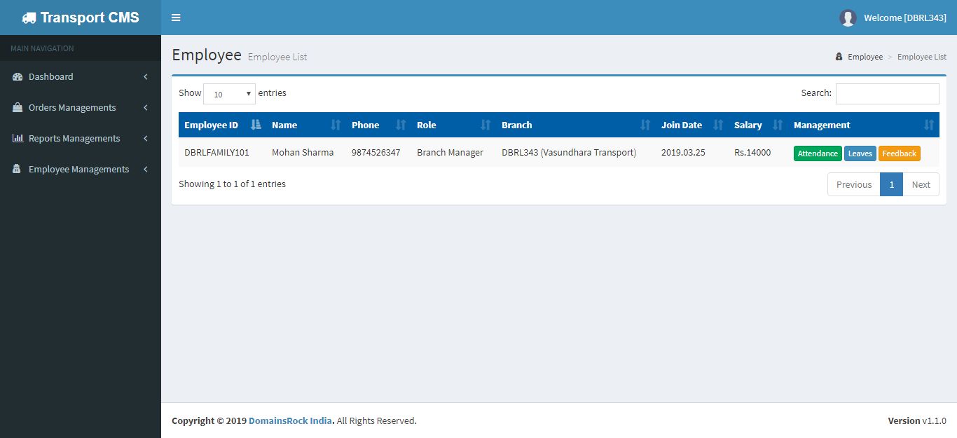The image size is (957, 438).
Task: Click the Orders Managements bag icon
Action: (18, 107)
